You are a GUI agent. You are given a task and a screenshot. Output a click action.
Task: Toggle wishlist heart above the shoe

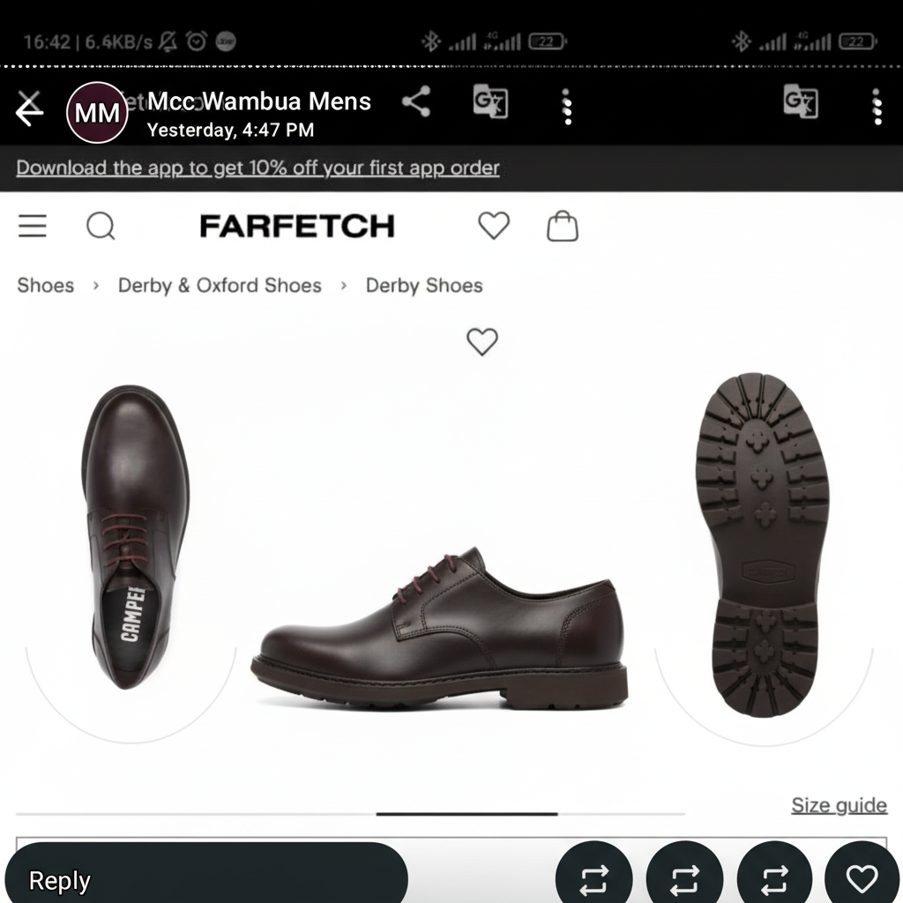(x=482, y=341)
